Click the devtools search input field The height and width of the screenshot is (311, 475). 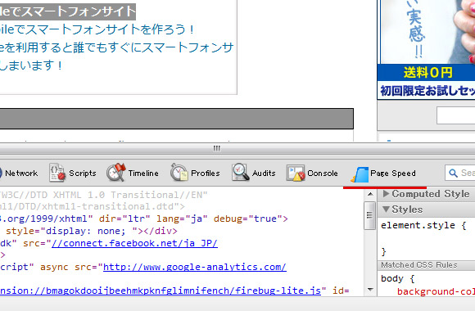click(x=460, y=173)
